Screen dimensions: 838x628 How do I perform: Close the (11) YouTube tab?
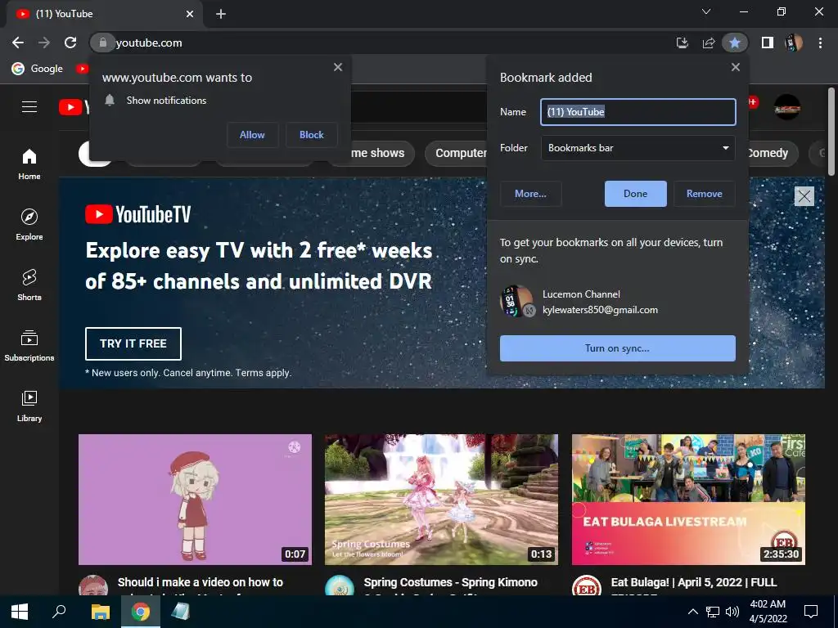(190, 14)
